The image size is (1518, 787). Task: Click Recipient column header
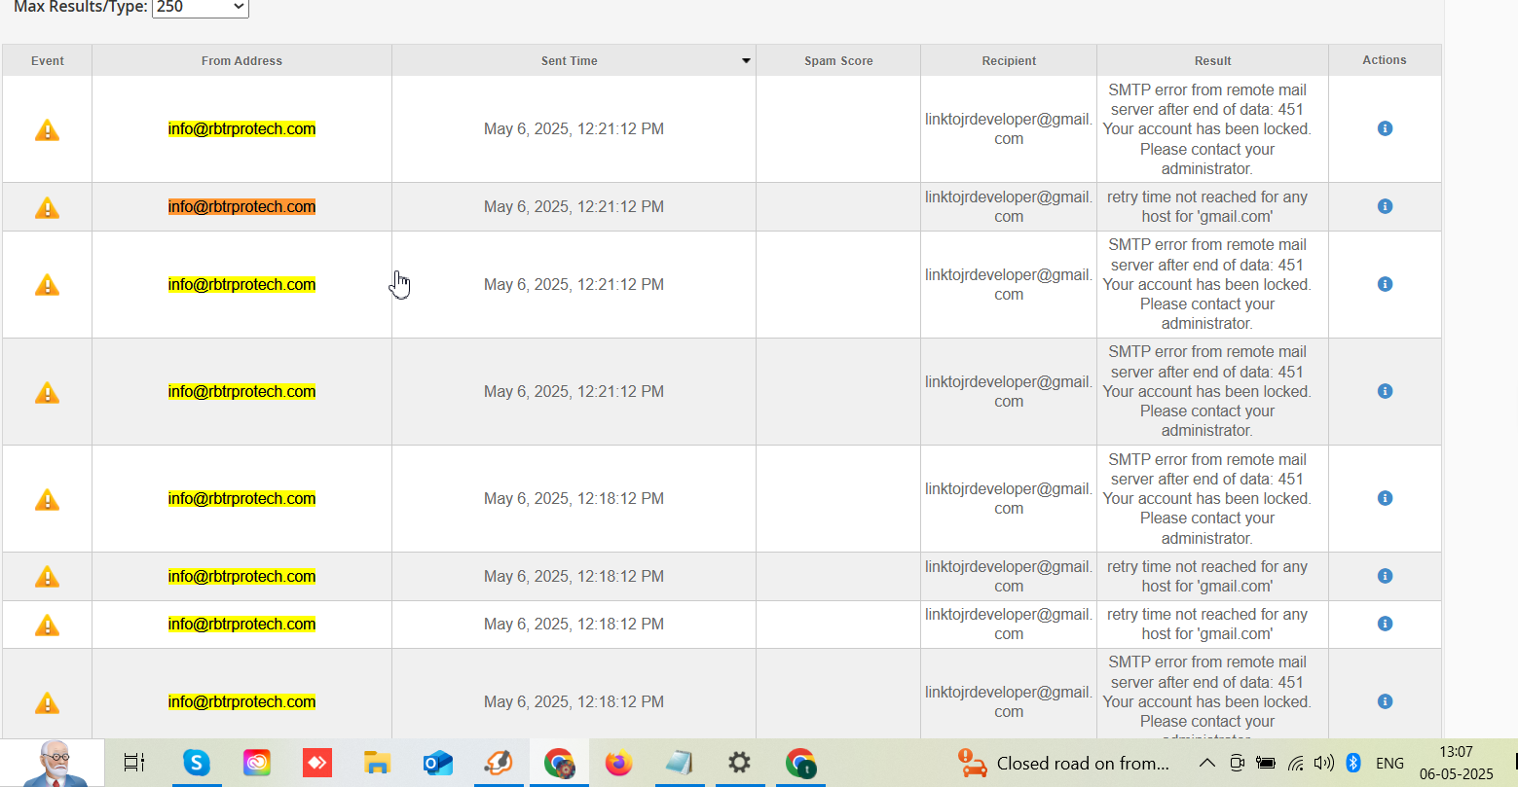[1008, 60]
